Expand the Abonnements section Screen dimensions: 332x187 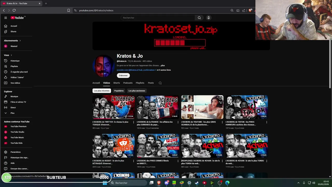(x=12, y=41)
